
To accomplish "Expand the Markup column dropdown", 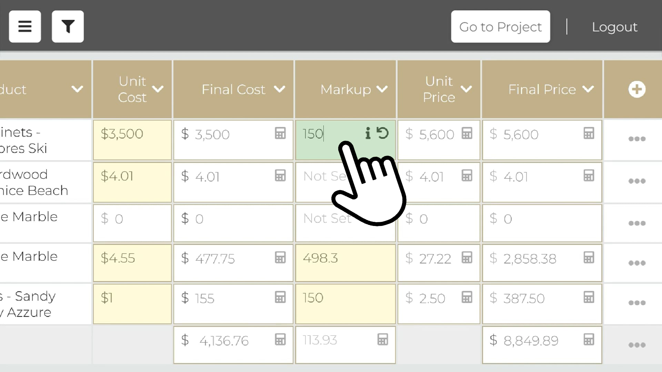I will (382, 89).
